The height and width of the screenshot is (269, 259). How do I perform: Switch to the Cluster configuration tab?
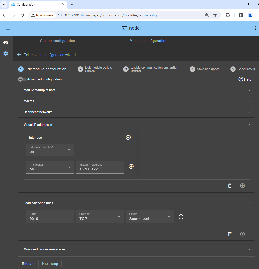click(57, 41)
